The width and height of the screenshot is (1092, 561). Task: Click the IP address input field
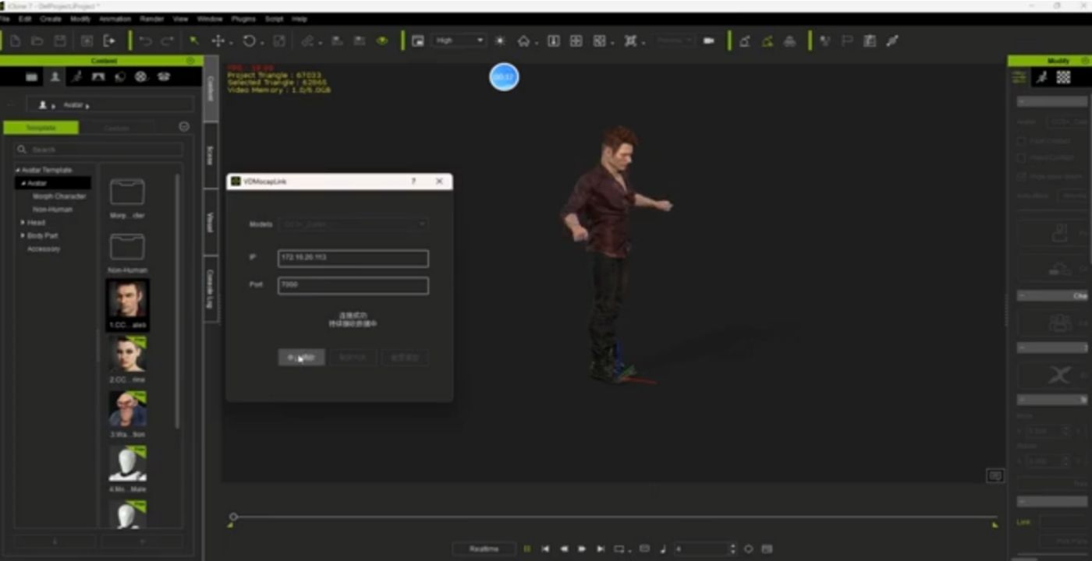tap(353, 259)
